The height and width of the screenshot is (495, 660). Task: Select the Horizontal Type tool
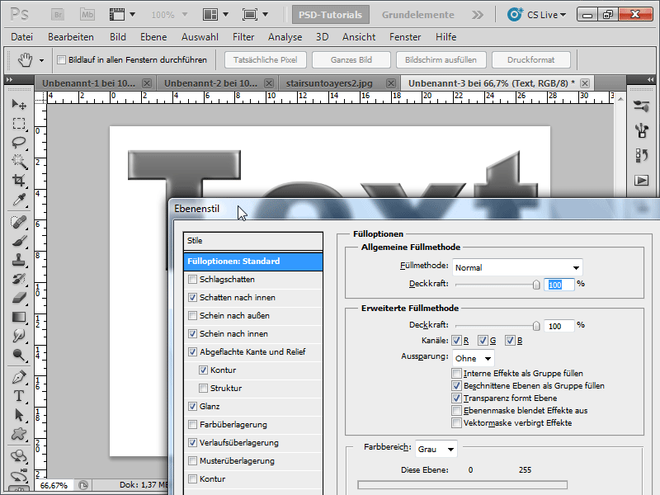[x=19, y=396]
